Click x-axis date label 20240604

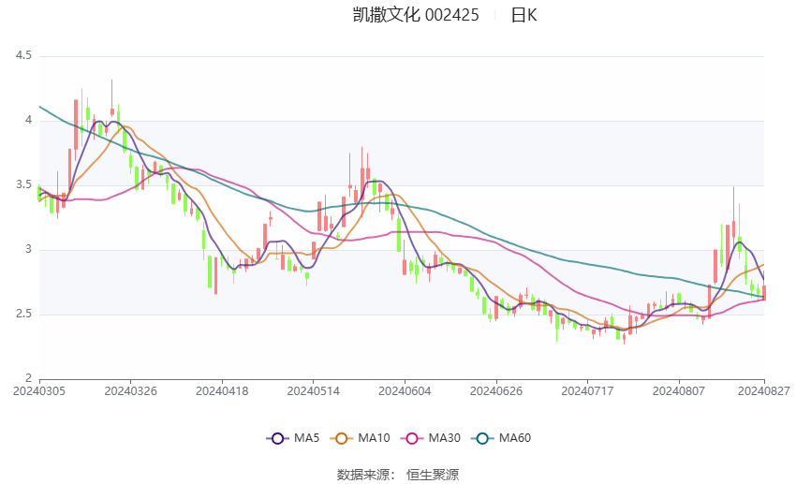(x=405, y=391)
